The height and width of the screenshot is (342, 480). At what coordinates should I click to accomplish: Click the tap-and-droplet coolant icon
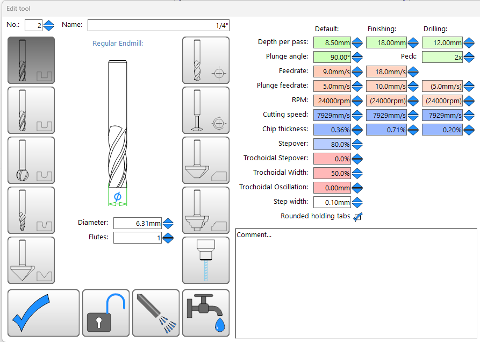point(205,313)
